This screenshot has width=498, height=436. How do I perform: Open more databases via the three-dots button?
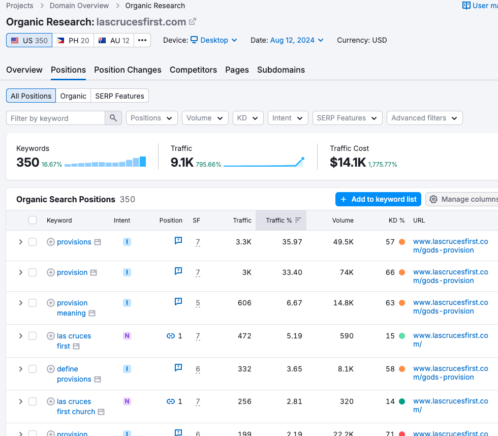pos(142,40)
